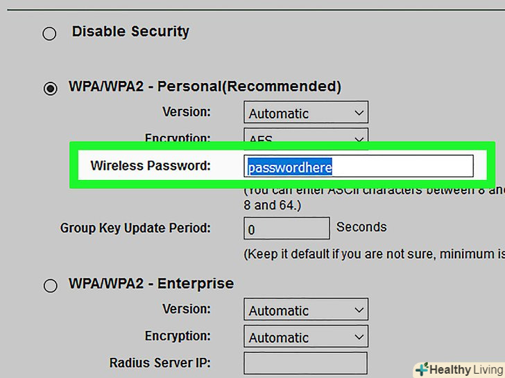Choose the WPA/WPA2 - Enterprise radio button
Image resolution: width=505 pixels, height=378 pixels.
50,285
